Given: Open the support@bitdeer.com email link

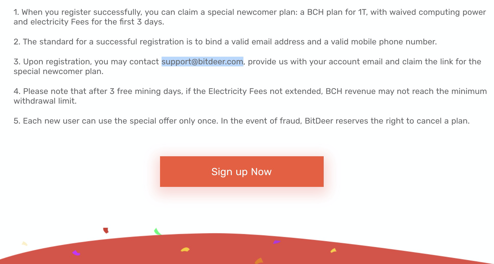Looking at the screenshot, I should [x=202, y=62].
